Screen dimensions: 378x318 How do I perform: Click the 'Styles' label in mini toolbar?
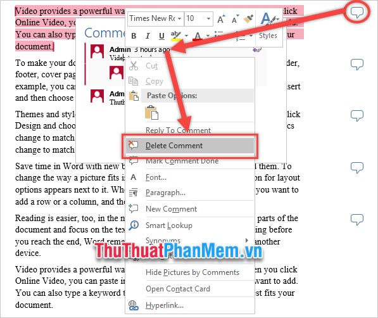point(268,35)
